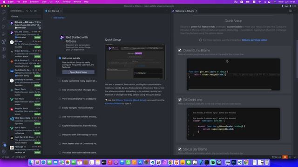This screenshot has height=167, width=298.
Task: Install the React Pack extension
Action: click(37, 95)
